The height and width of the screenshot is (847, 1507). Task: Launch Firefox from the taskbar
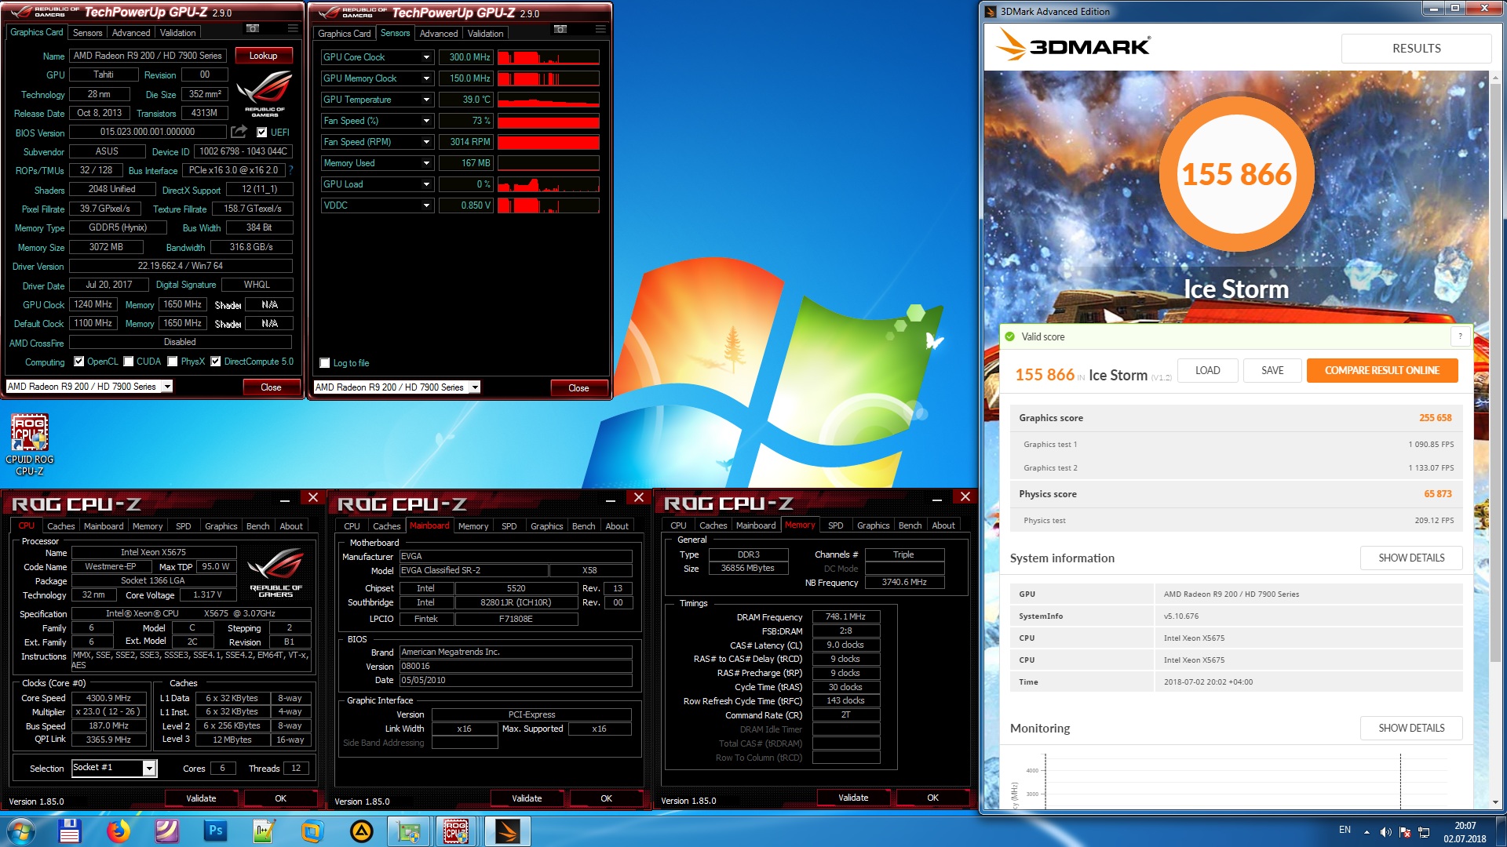[x=119, y=831]
